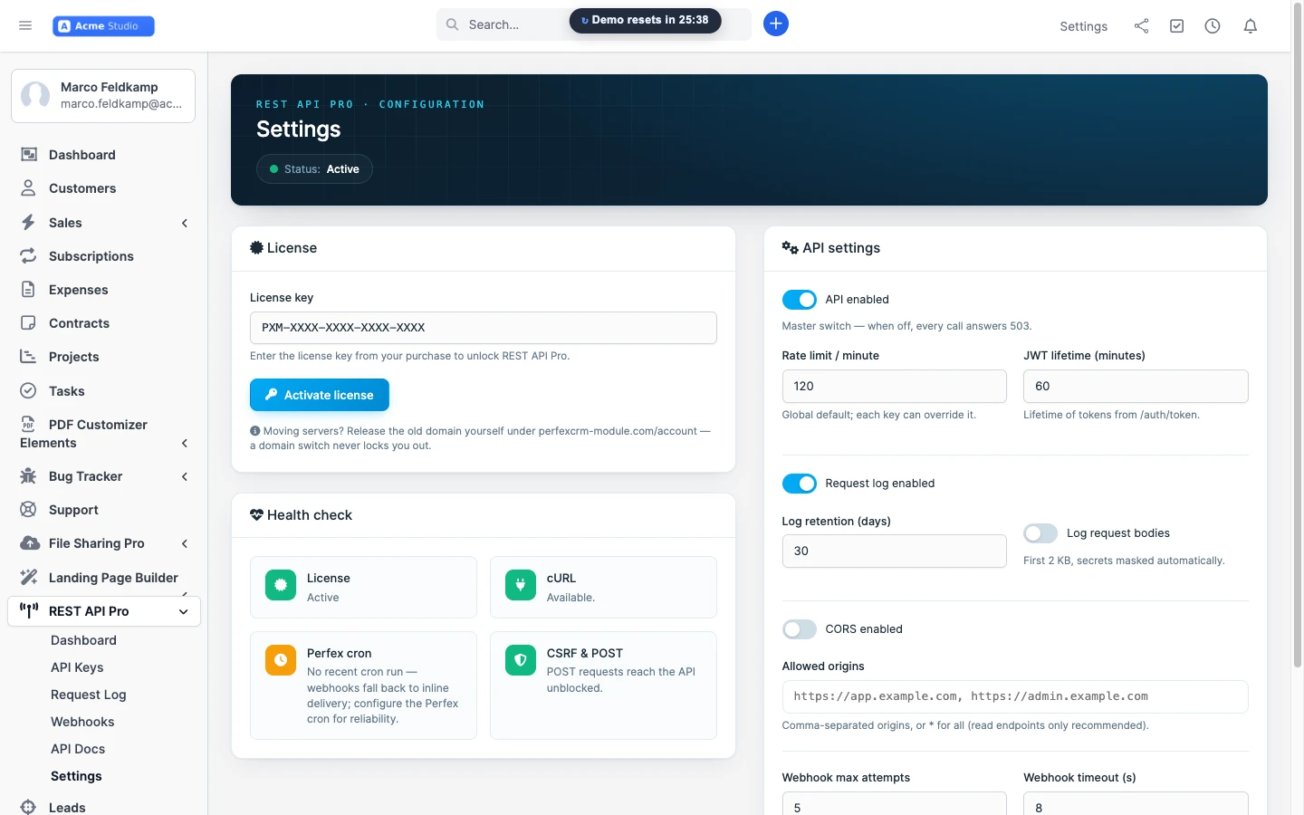This screenshot has height=815, width=1304.
Task: Open API Keys submenu item
Action: point(77,667)
